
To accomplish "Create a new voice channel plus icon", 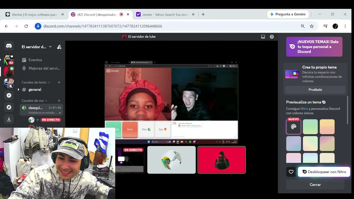I will click(59, 101).
